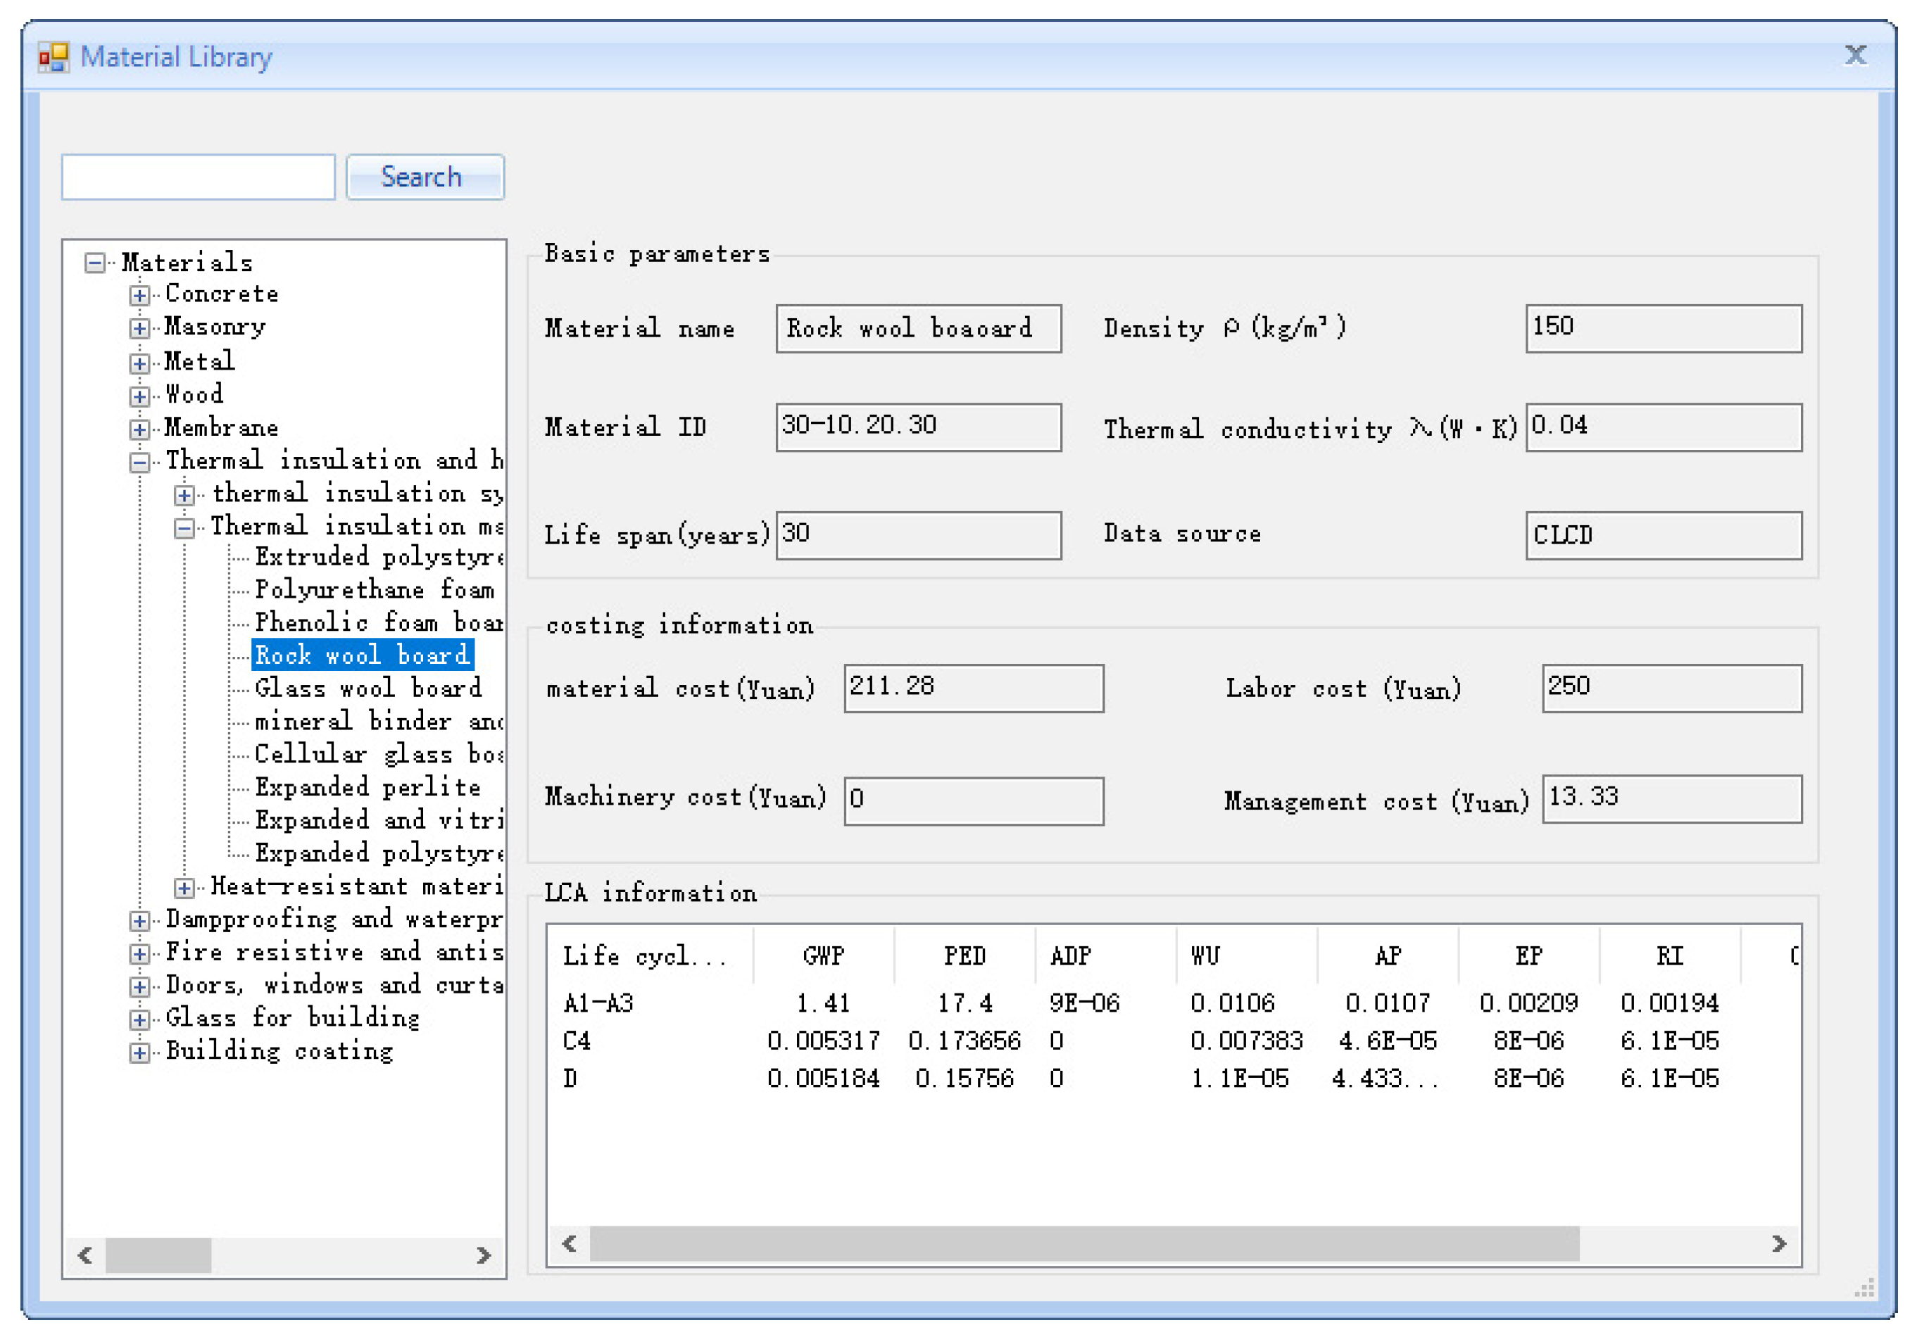Close the Material Library window

1855,56
